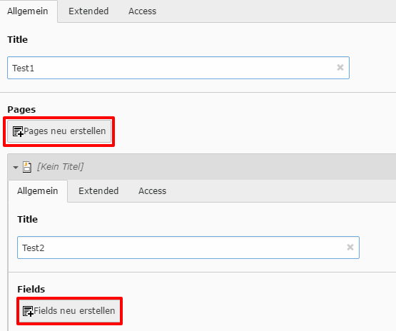Clear the Test1 title with the x icon
Image resolution: width=396 pixels, height=331 pixels.
point(340,67)
